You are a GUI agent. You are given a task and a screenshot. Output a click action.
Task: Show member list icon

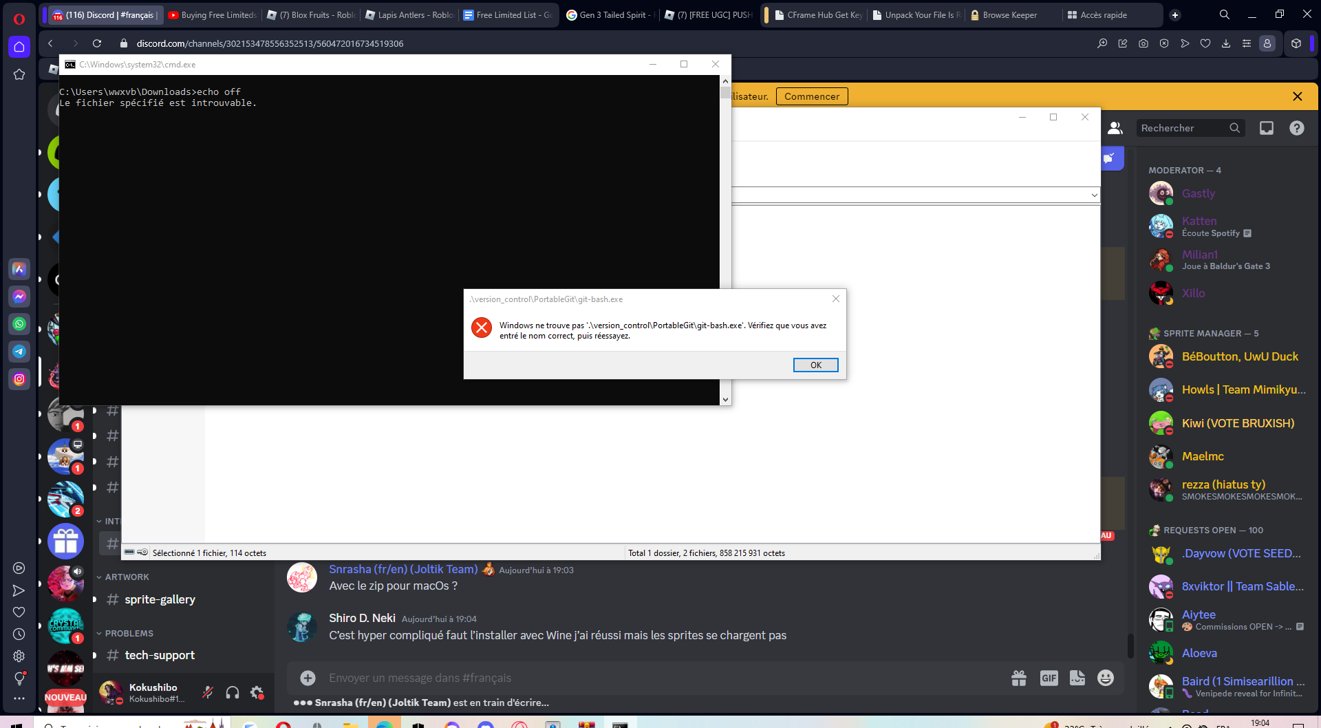click(x=1115, y=128)
